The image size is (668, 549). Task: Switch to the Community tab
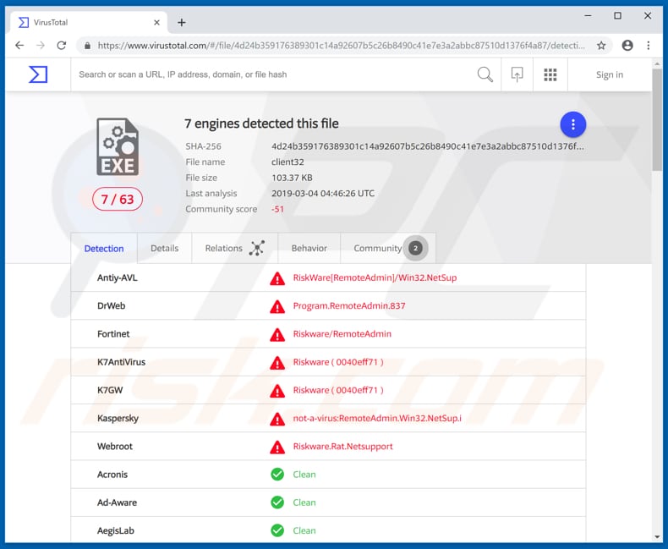point(388,248)
